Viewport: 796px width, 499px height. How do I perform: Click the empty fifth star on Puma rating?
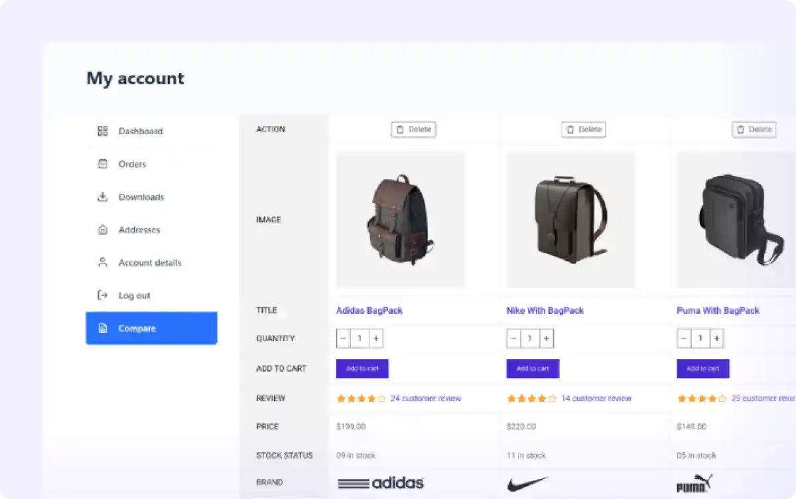coord(723,398)
